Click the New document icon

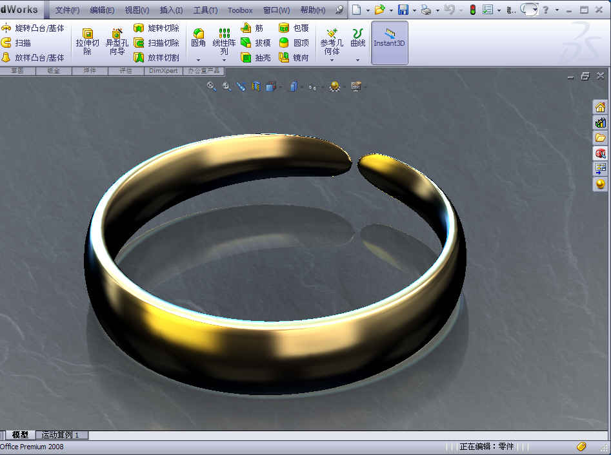[357, 10]
